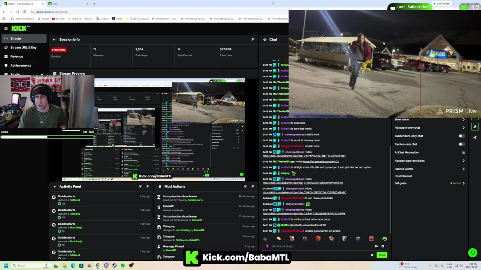Pop out the Mod Actions panel
Screen dimensions: 481x270
click(252, 186)
